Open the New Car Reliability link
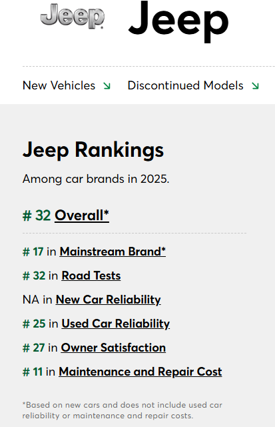 click(x=108, y=300)
